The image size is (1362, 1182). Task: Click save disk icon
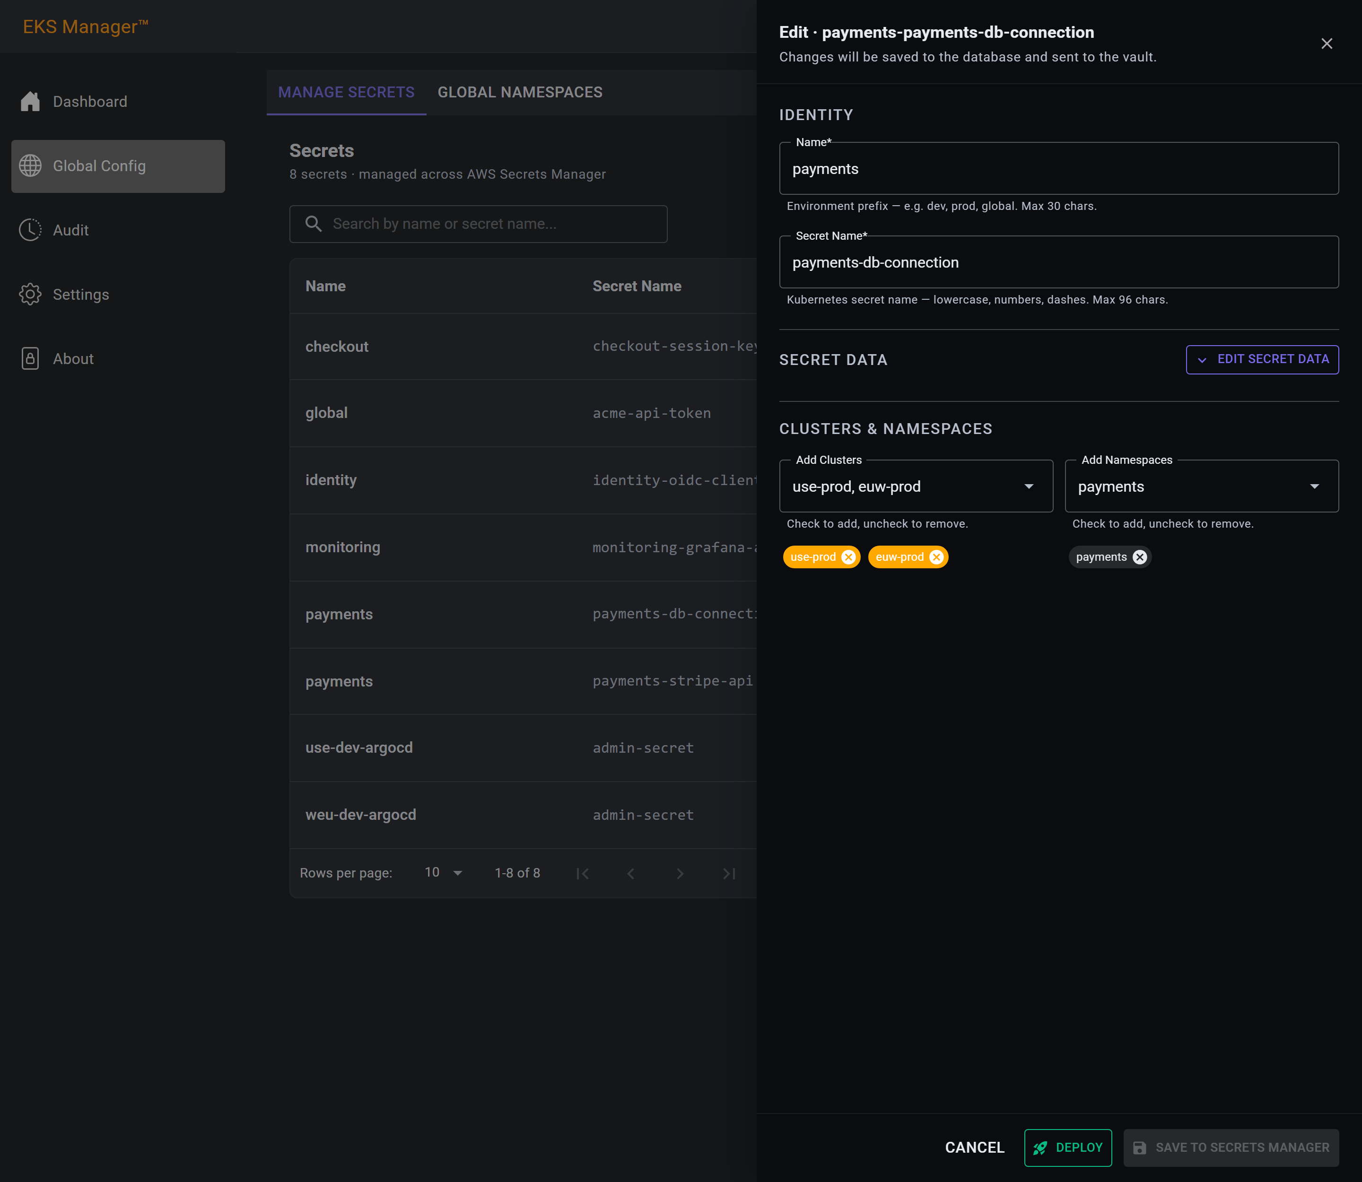pos(1140,1147)
